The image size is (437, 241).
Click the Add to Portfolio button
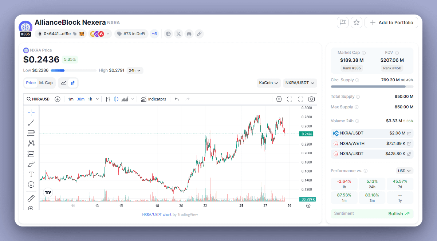391,23
